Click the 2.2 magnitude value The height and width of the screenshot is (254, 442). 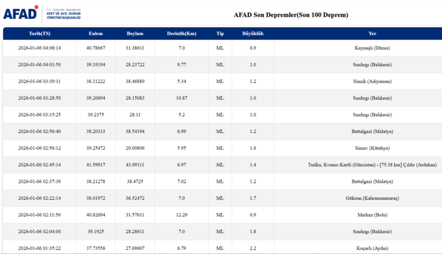[x=253, y=248]
